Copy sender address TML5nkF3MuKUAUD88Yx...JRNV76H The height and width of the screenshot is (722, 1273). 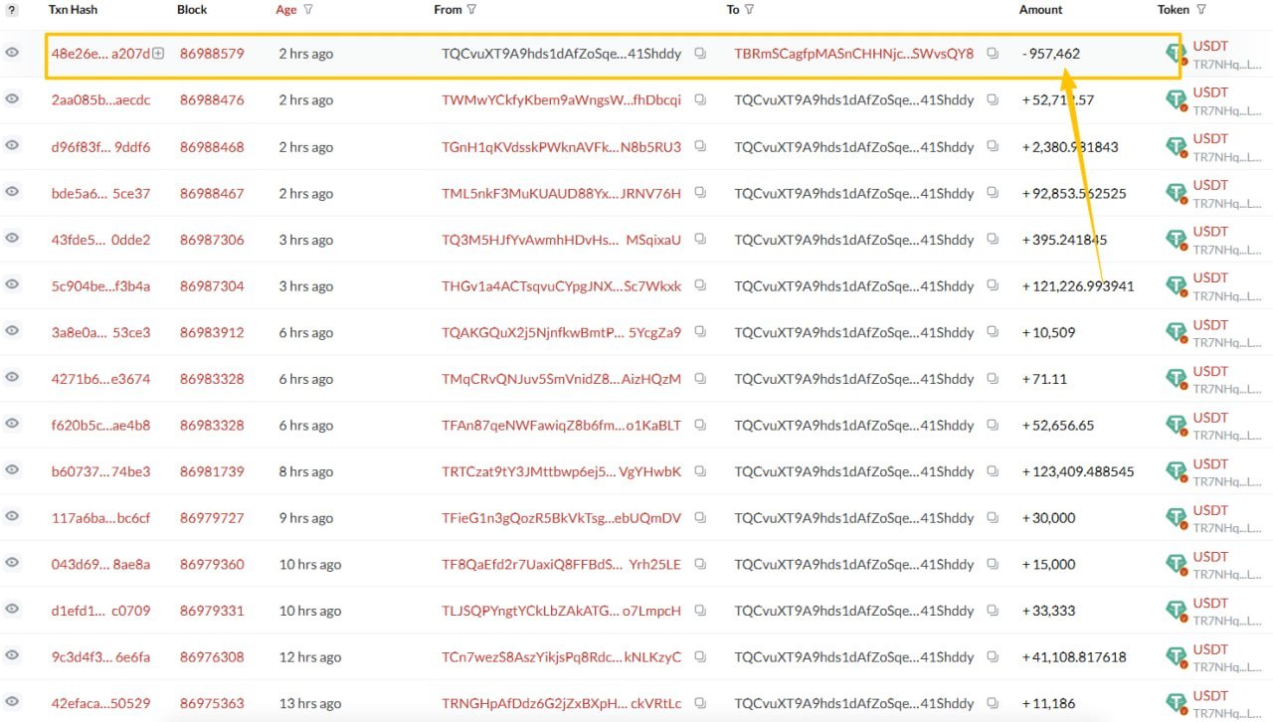coord(700,193)
